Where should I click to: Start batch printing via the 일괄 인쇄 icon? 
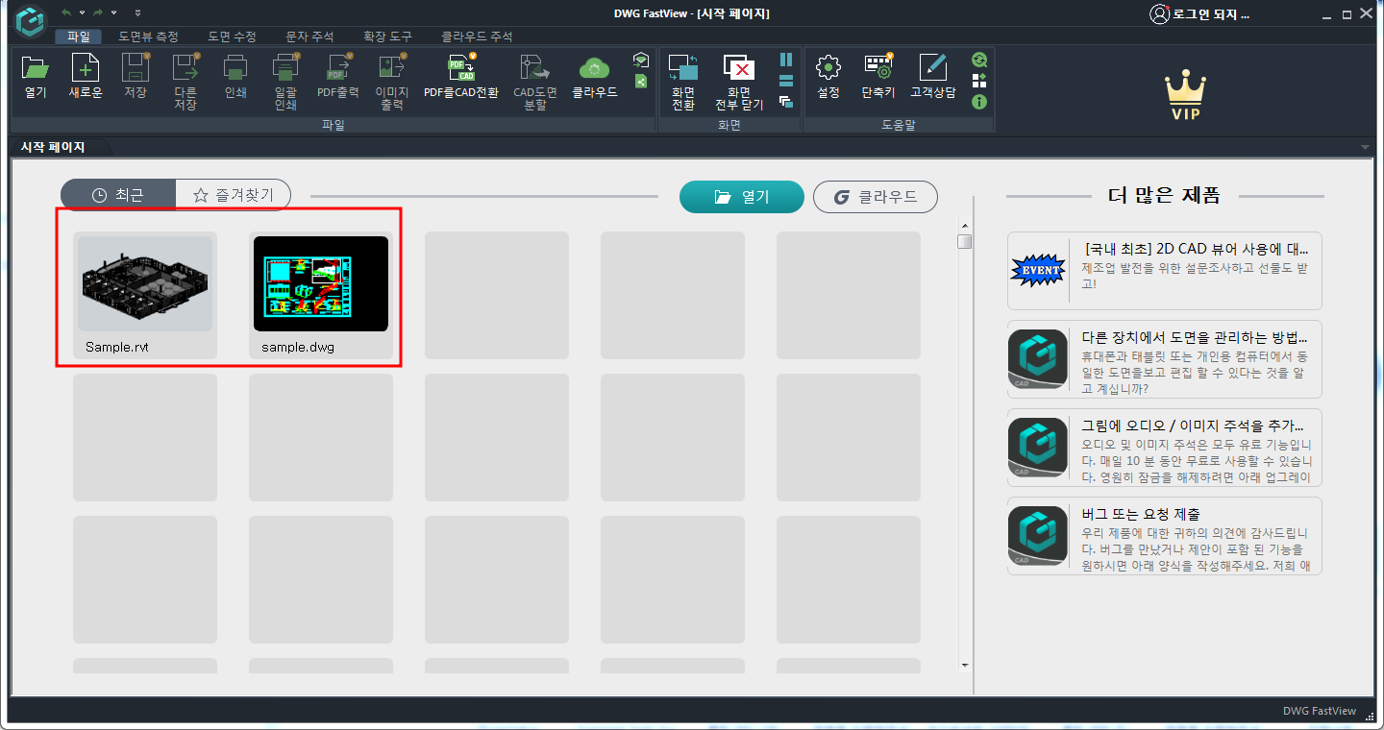click(284, 77)
